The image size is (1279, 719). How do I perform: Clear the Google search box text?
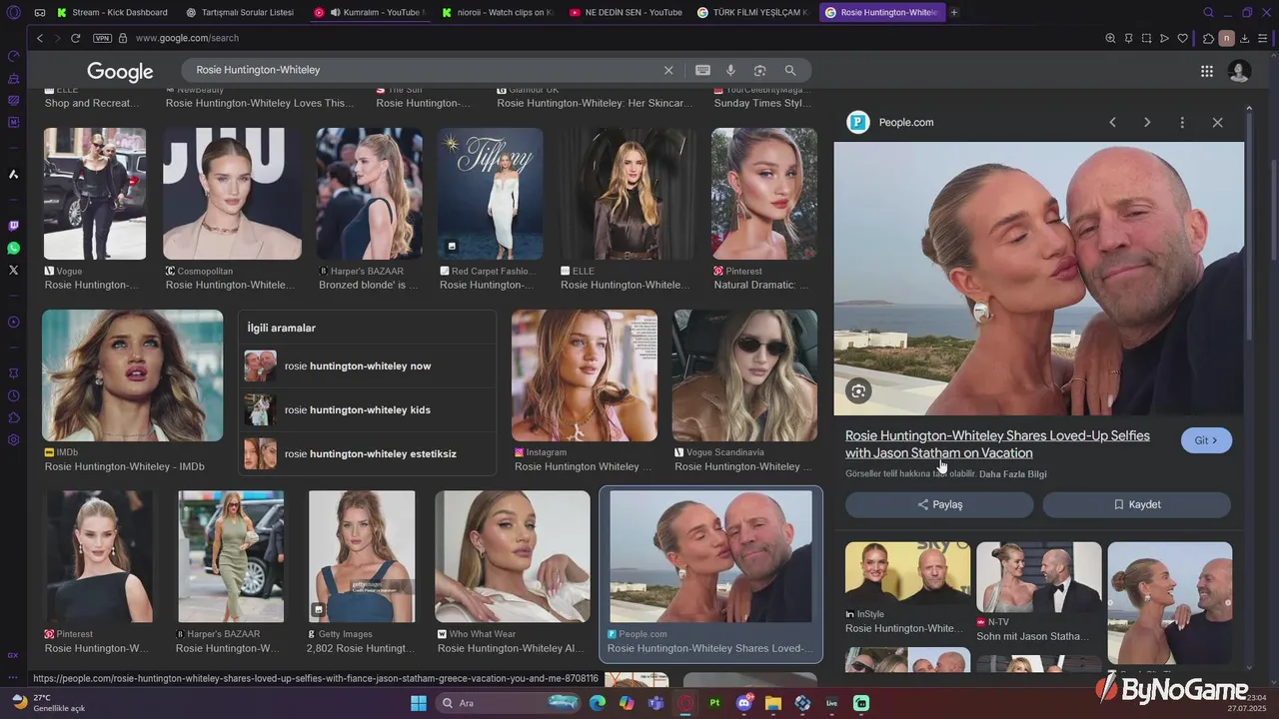[x=668, y=70]
